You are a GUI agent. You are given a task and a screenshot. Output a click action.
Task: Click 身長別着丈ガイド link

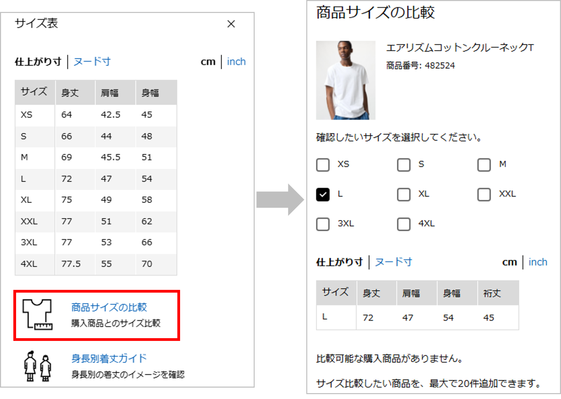tap(109, 358)
